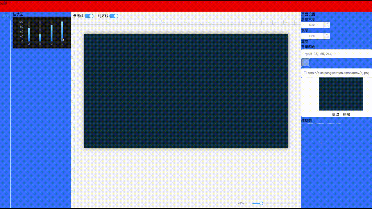
Task: Toggle off the 对齐线 alignment line switch
Action: point(114,16)
